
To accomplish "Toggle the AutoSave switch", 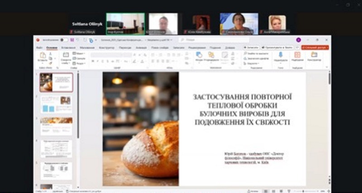I will tap(64, 40).
